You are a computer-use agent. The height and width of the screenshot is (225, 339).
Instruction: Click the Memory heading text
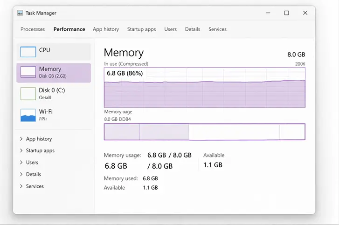124,53
